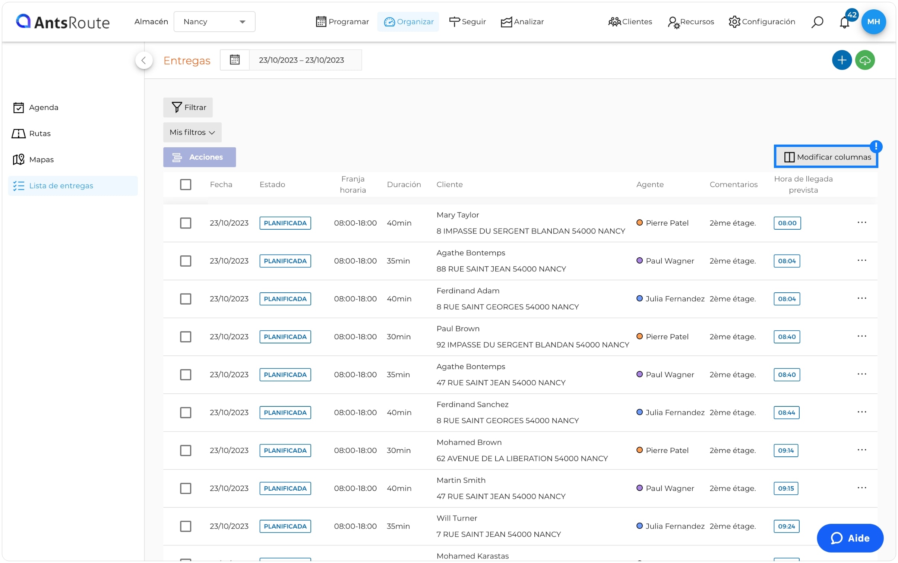
Task: Click the 09:24 arrival time badge
Action: pos(786,526)
